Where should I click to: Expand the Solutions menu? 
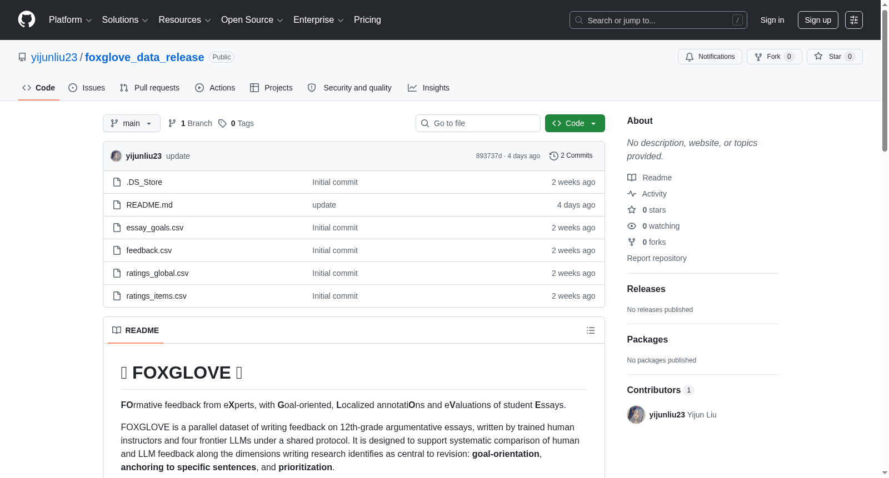click(125, 20)
